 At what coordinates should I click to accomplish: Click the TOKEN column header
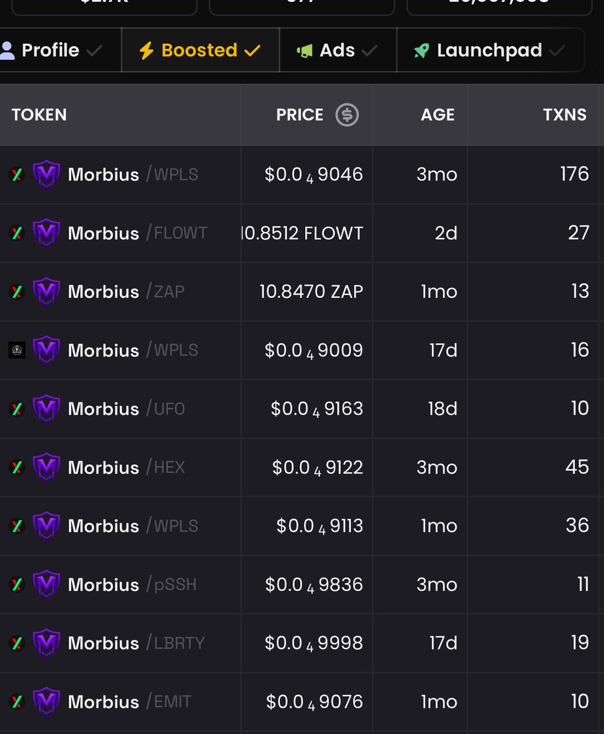click(39, 114)
